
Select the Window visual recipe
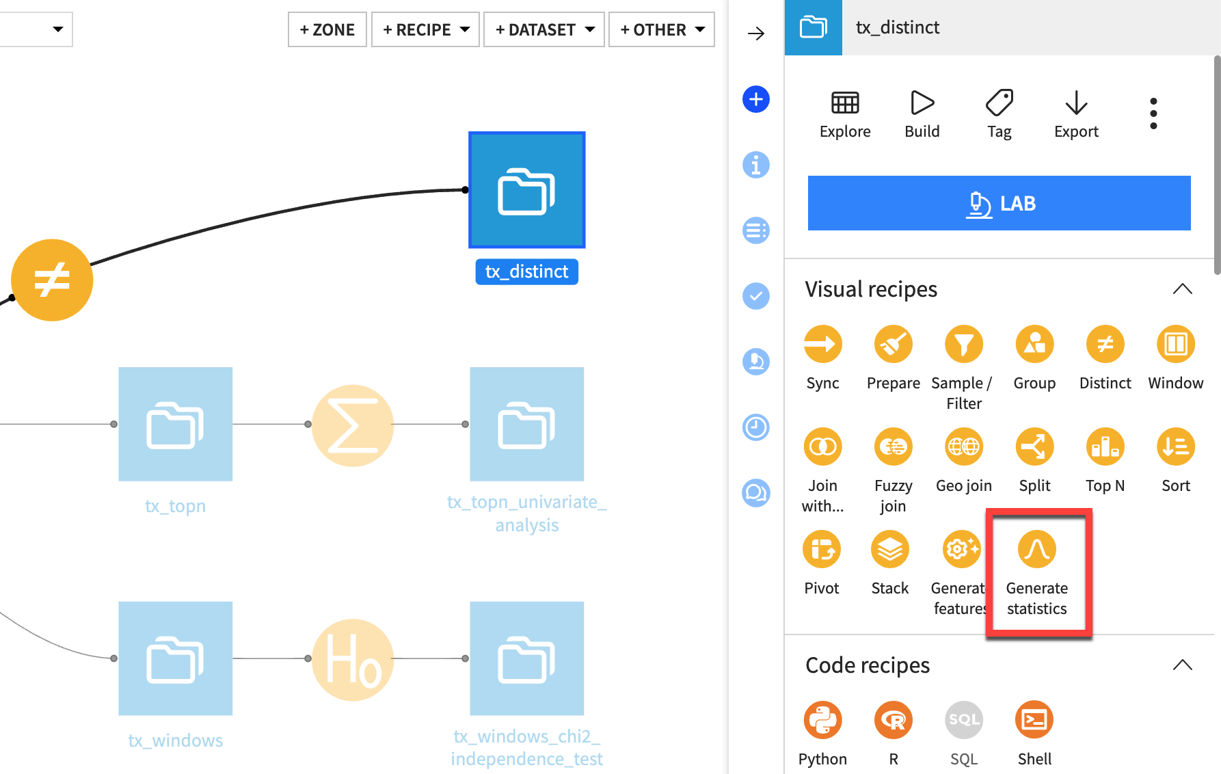(x=1175, y=344)
